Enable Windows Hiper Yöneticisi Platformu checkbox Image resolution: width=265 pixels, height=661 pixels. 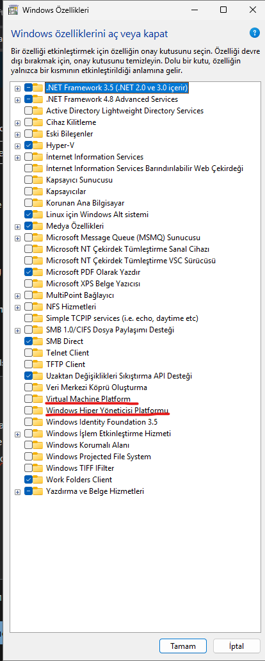tap(28, 410)
